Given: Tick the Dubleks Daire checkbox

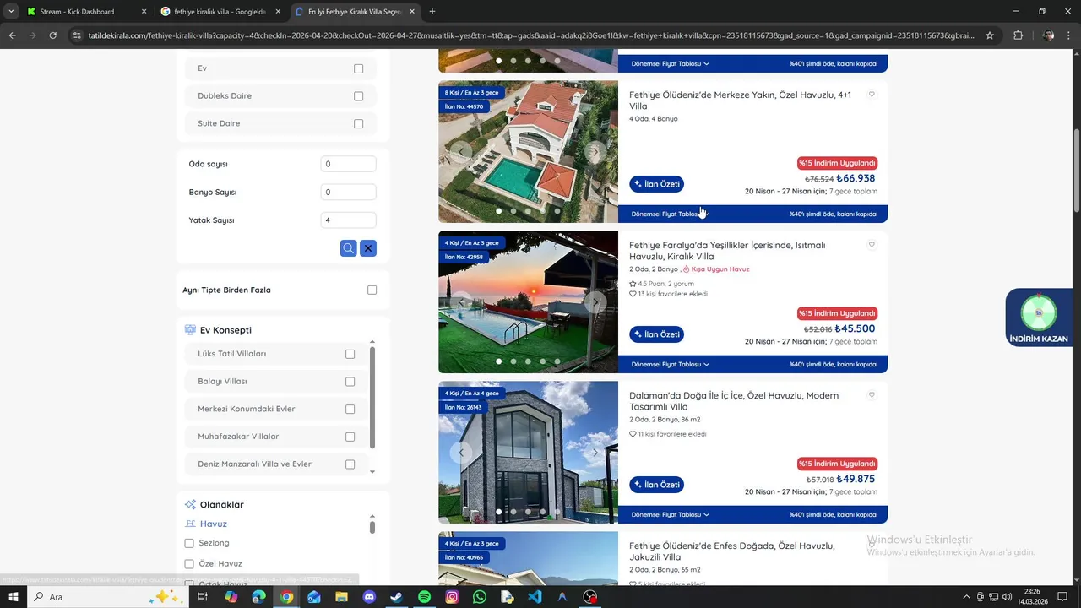Looking at the screenshot, I should click(x=359, y=96).
